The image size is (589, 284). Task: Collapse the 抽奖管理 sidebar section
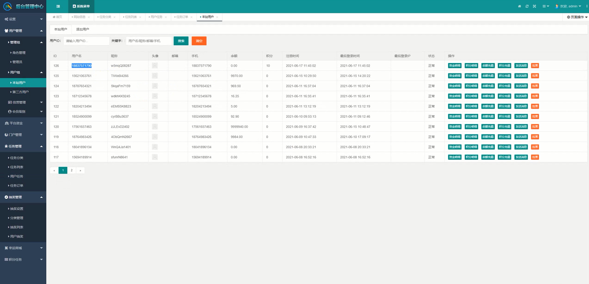23,197
